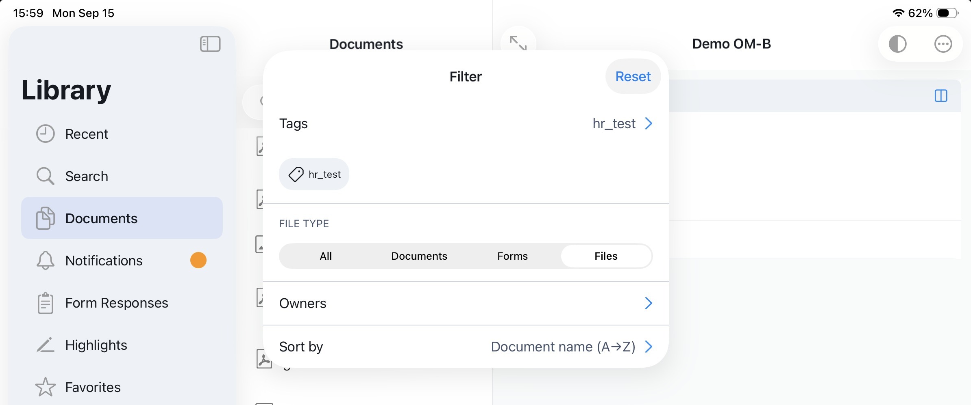
Task: Open Notifications in the sidebar
Action: [122, 261]
